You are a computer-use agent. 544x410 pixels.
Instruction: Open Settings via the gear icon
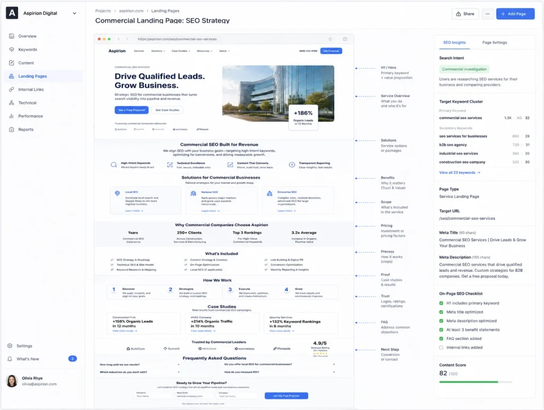point(10,346)
